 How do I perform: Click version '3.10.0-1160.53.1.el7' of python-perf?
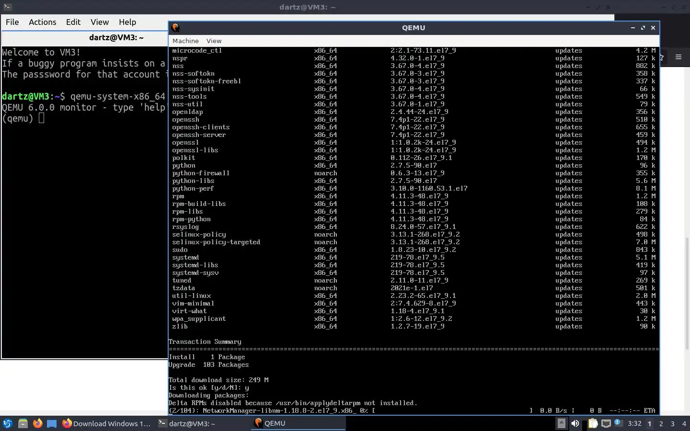[x=429, y=188]
